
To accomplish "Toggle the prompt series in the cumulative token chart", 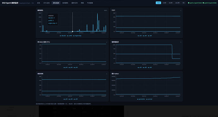I will coord(149,99).
